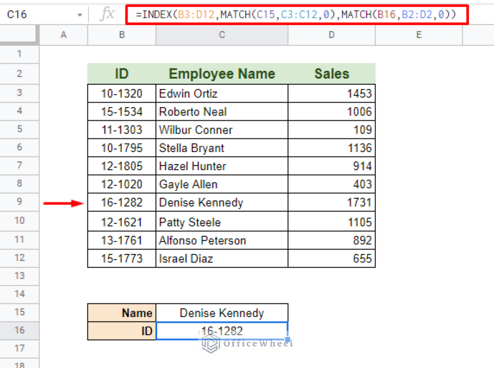The height and width of the screenshot is (368, 494).
Task: Select the Employee Name header cell
Action: tap(222, 73)
